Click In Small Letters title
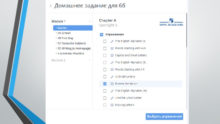The image size is (220, 124). (x=125, y=76)
